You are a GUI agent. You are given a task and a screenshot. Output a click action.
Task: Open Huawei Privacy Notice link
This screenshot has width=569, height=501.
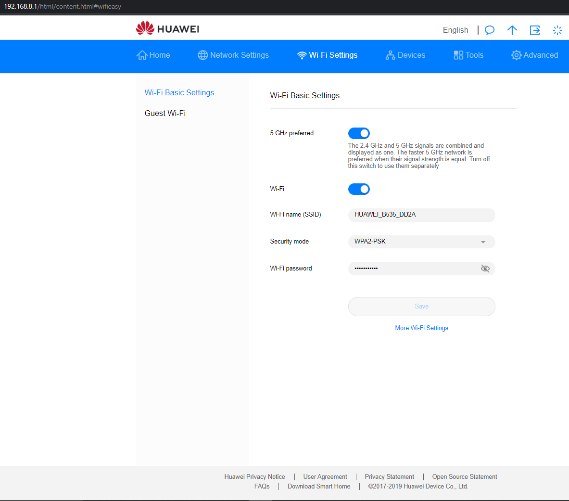point(254,476)
